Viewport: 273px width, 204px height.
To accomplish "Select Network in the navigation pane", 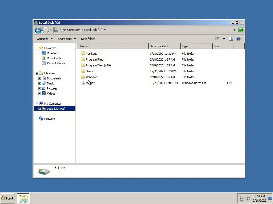I will (49, 119).
